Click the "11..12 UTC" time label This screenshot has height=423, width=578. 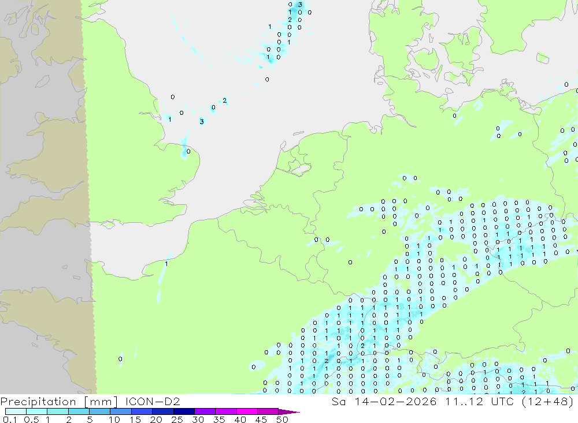coord(479,401)
